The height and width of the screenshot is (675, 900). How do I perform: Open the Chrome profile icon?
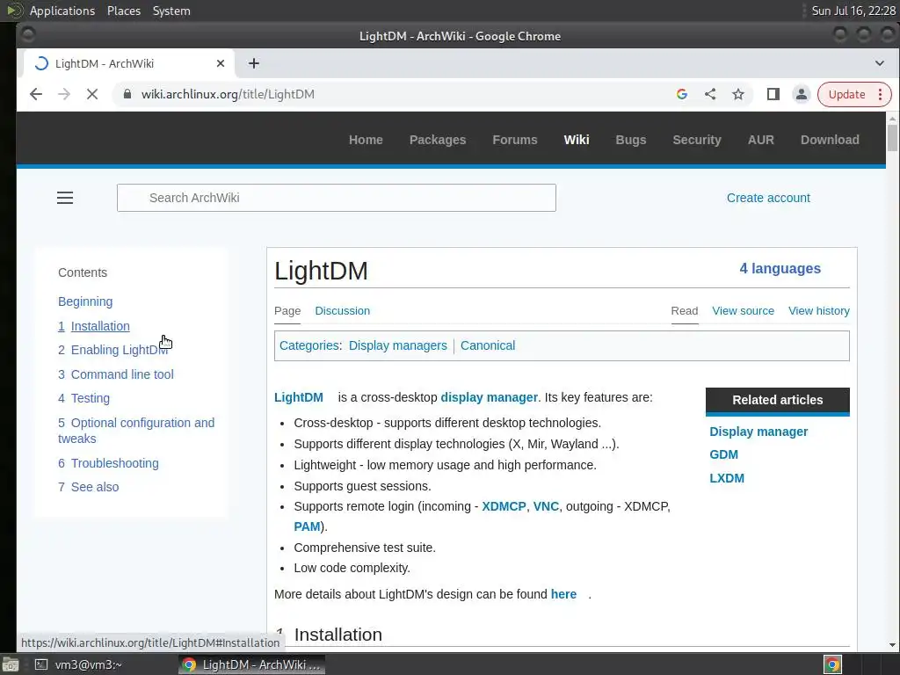[x=802, y=94]
